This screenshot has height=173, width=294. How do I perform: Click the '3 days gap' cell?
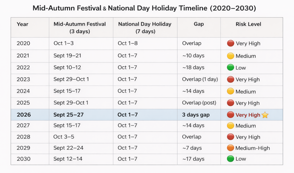(x=196, y=115)
